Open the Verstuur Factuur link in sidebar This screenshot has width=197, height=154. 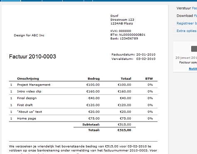click(187, 8)
